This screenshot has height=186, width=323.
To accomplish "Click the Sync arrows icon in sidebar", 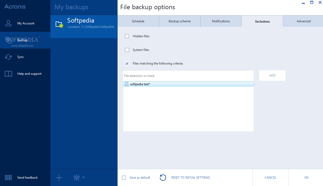I will tap(8, 57).
